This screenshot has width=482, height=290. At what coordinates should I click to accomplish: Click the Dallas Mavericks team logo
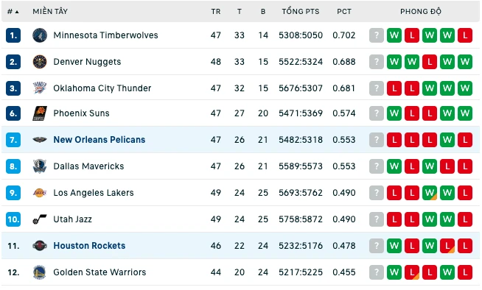[40, 166]
